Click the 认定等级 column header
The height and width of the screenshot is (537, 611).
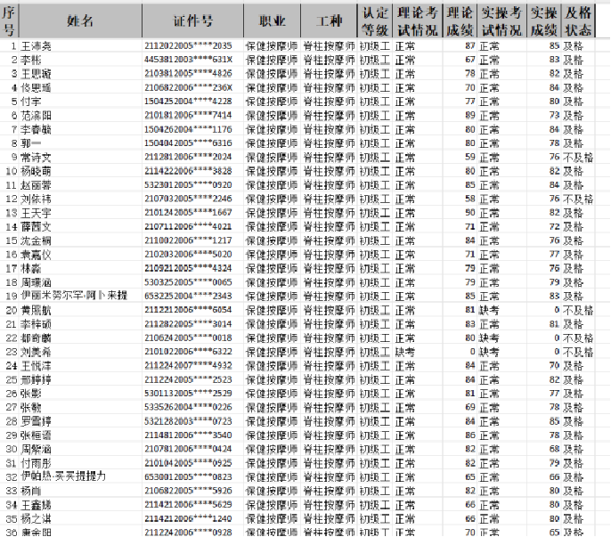pos(373,20)
